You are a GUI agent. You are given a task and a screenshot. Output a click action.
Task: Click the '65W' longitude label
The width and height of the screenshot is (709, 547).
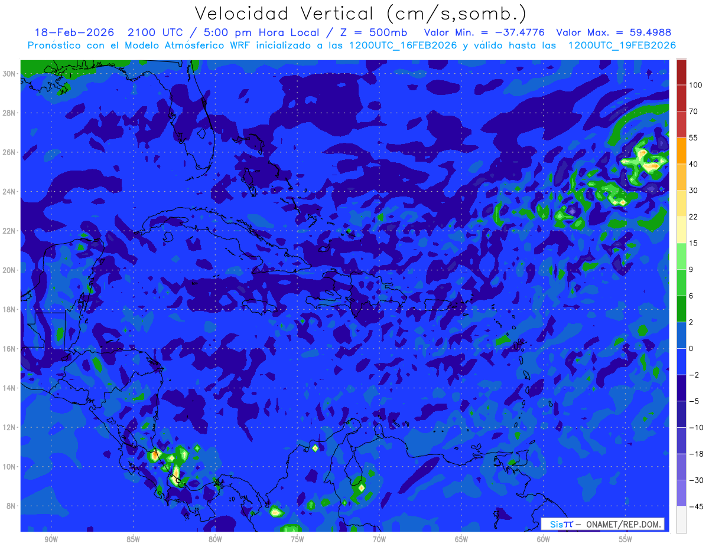click(x=461, y=539)
